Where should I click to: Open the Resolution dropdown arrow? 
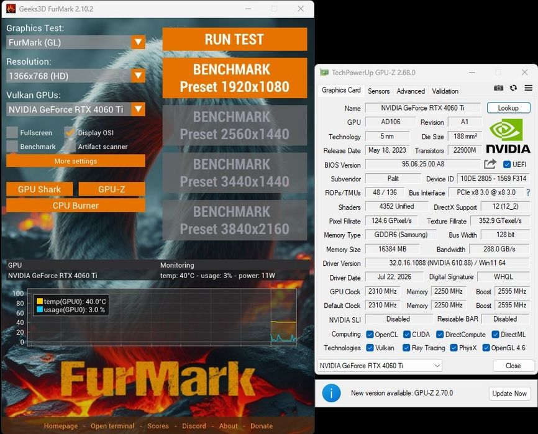click(139, 76)
